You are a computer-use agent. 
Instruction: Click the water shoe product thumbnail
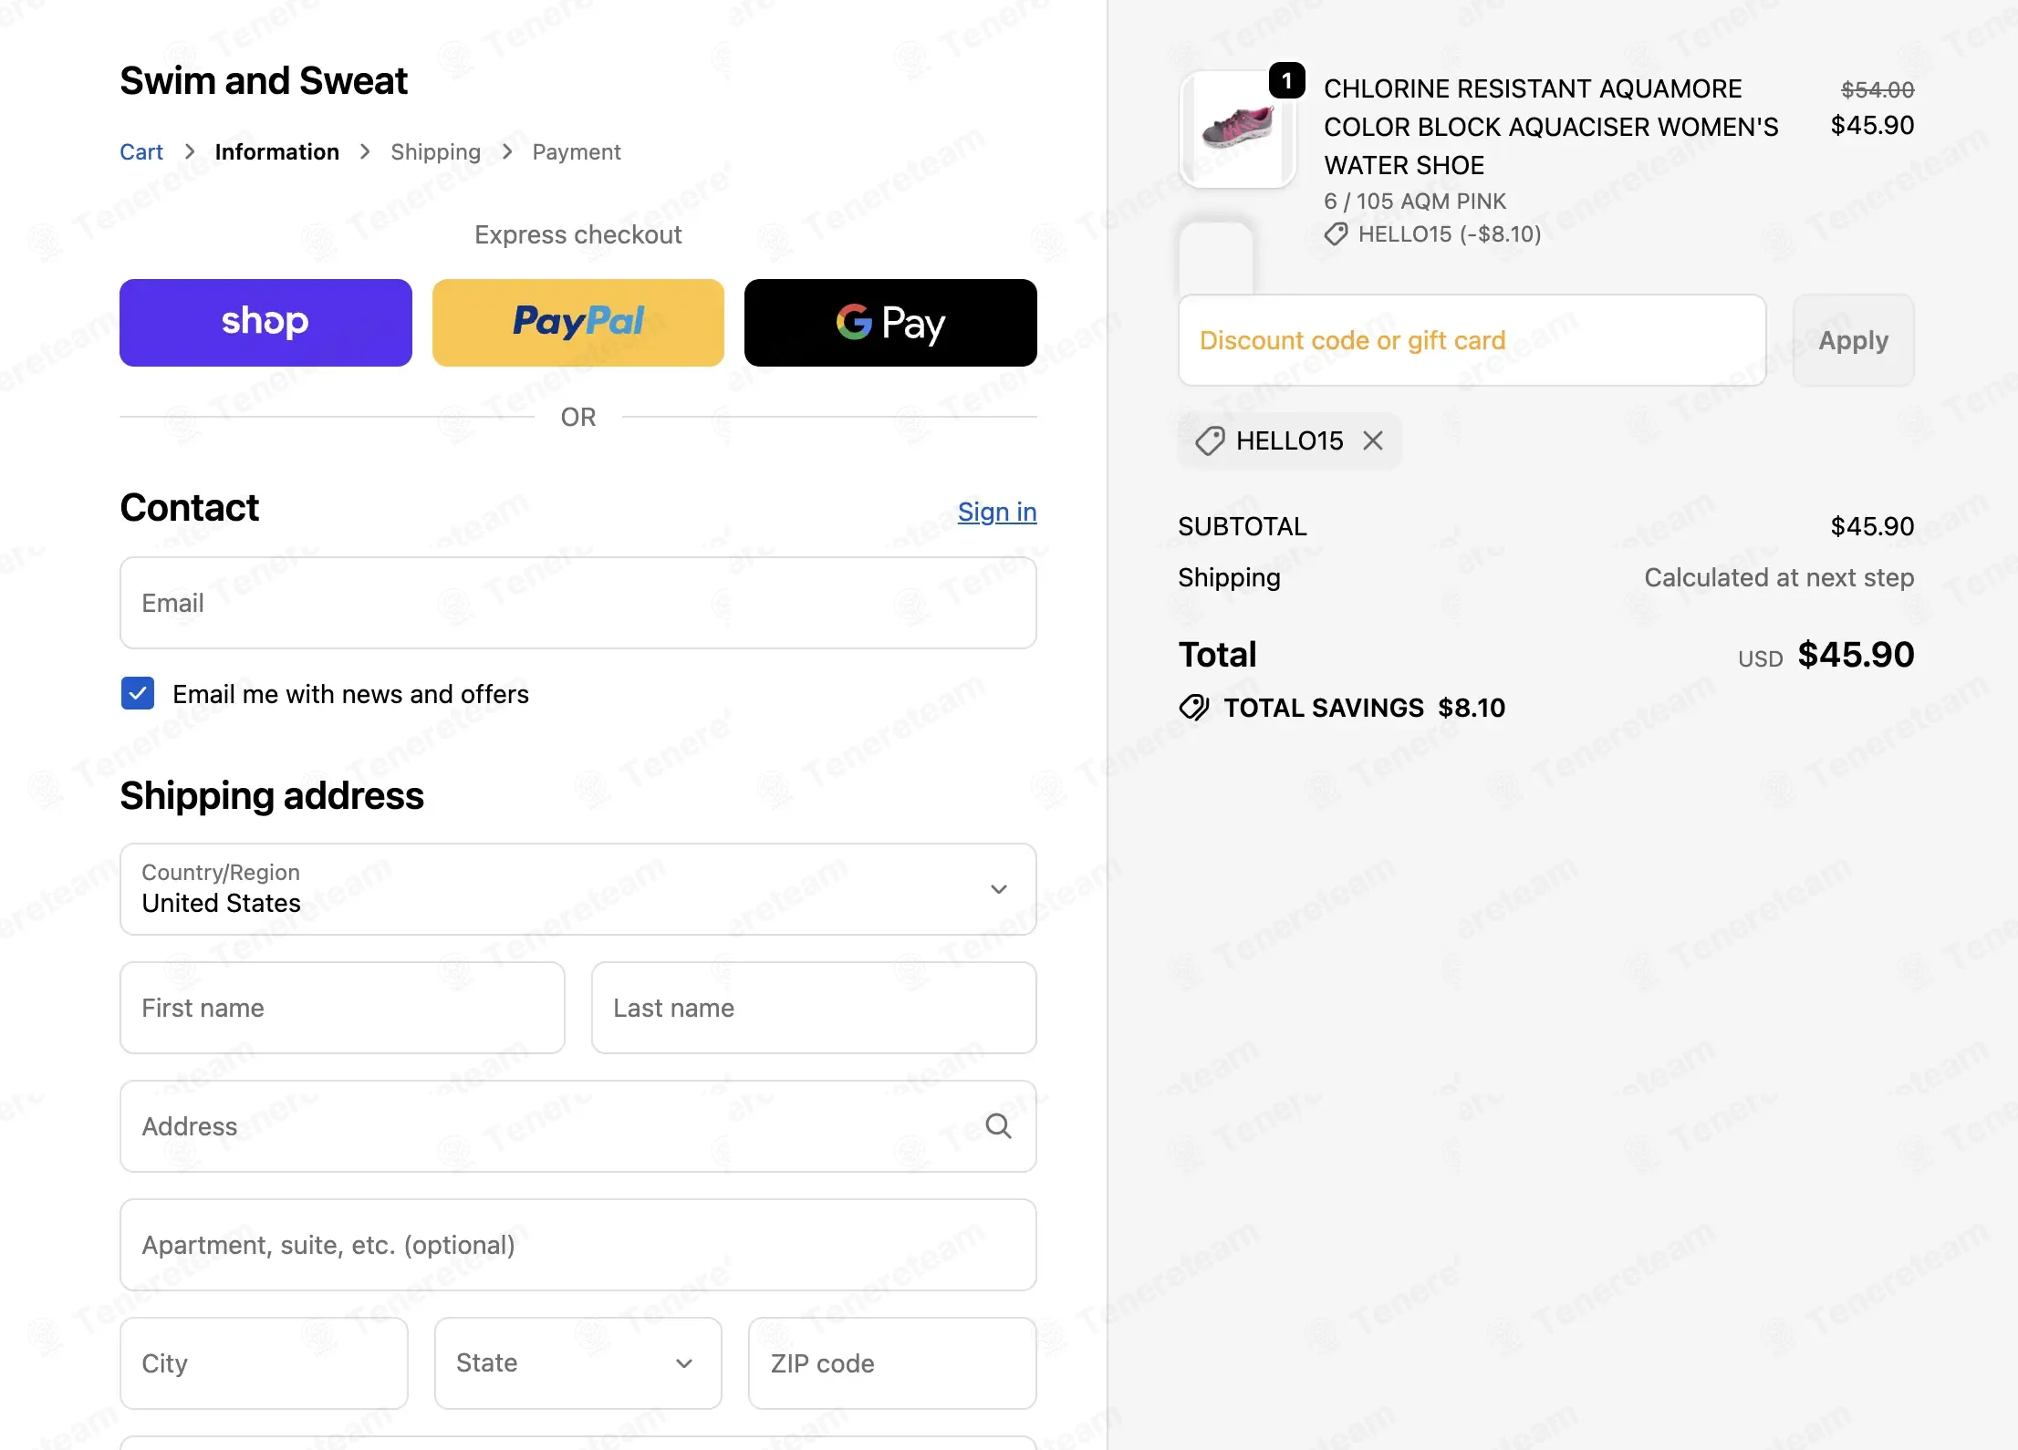tap(1237, 130)
